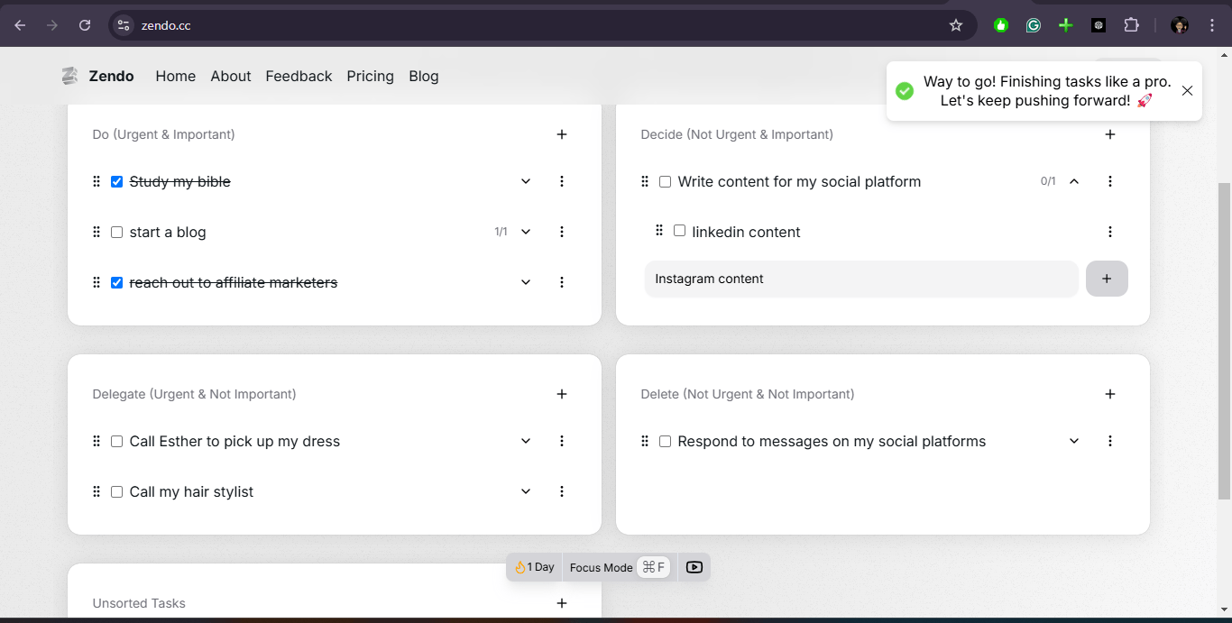Click drag handle beside 'Call my hair stylist'
1232x623 pixels.
[97, 491]
